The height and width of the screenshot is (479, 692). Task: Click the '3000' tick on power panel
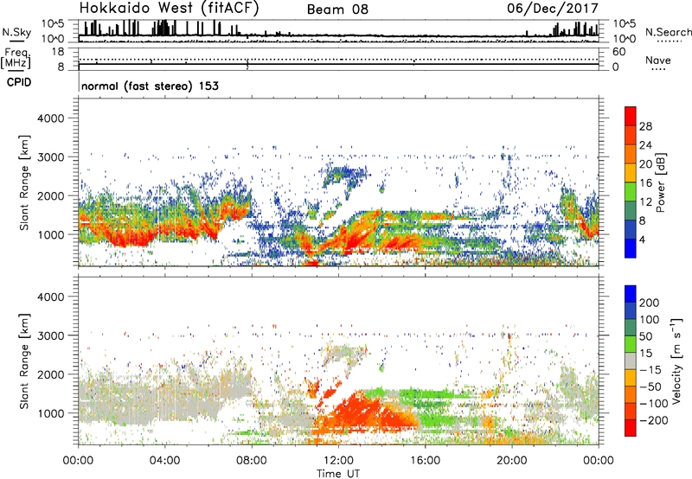coord(50,157)
